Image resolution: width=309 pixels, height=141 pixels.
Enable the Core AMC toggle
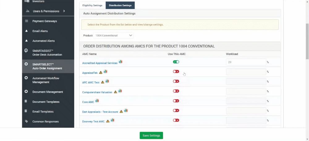[x=176, y=101]
